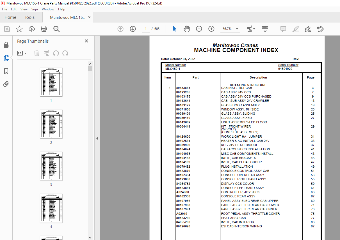Collapse the navigation pane with the arrow
340x240 pixels.
coord(97,138)
